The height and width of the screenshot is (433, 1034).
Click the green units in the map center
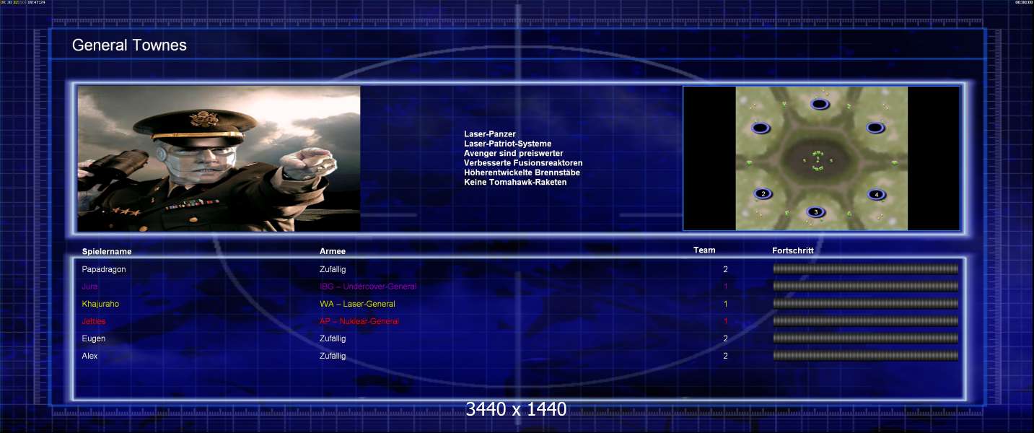coord(817,160)
